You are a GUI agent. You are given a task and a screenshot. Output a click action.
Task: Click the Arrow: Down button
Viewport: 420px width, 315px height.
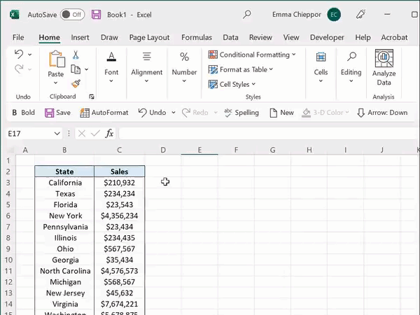[382, 113]
